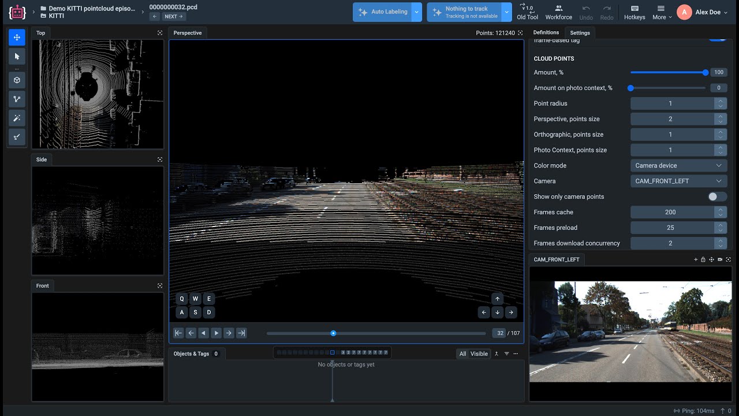Maximize the Top view panel
Viewport: 739px width, 416px height.
coord(160,33)
